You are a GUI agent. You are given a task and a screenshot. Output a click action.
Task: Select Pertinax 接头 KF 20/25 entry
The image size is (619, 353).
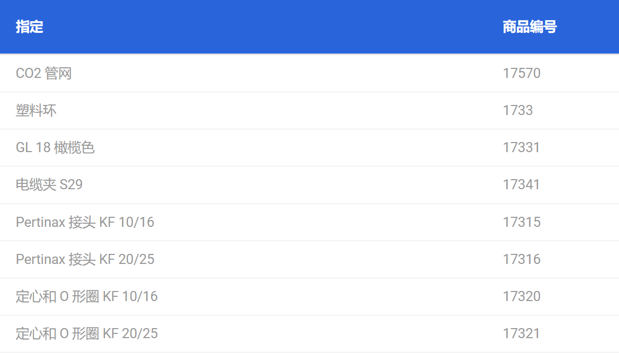tap(85, 259)
